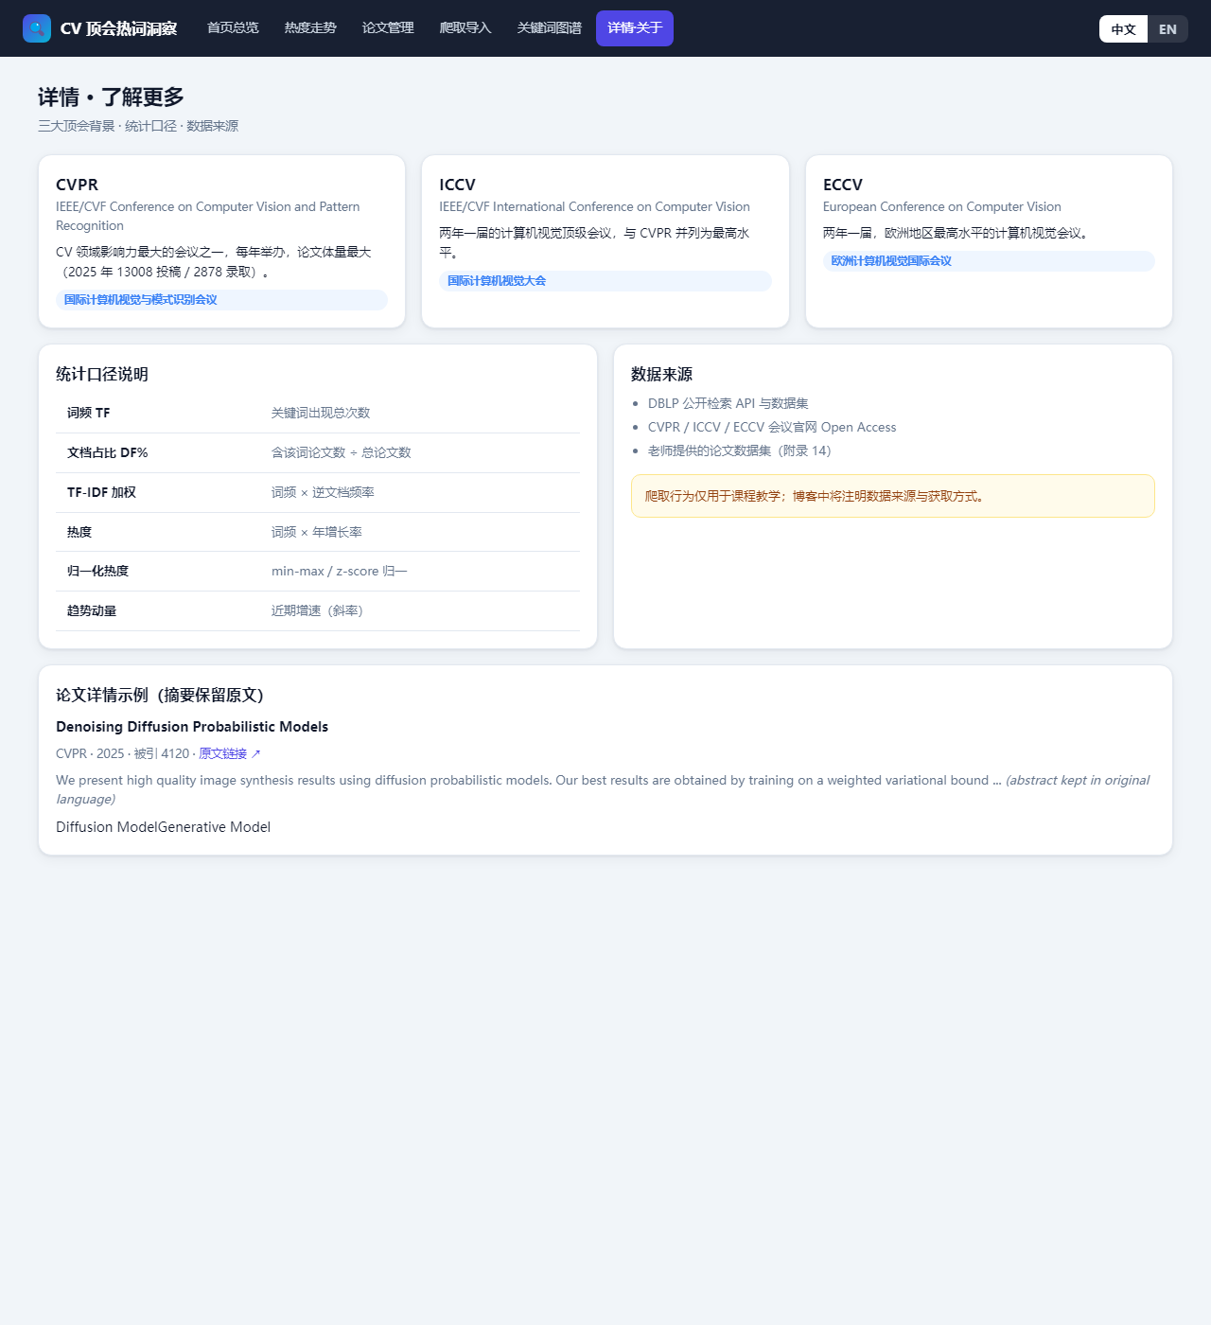Click the 趋势动量 row label

click(x=92, y=610)
